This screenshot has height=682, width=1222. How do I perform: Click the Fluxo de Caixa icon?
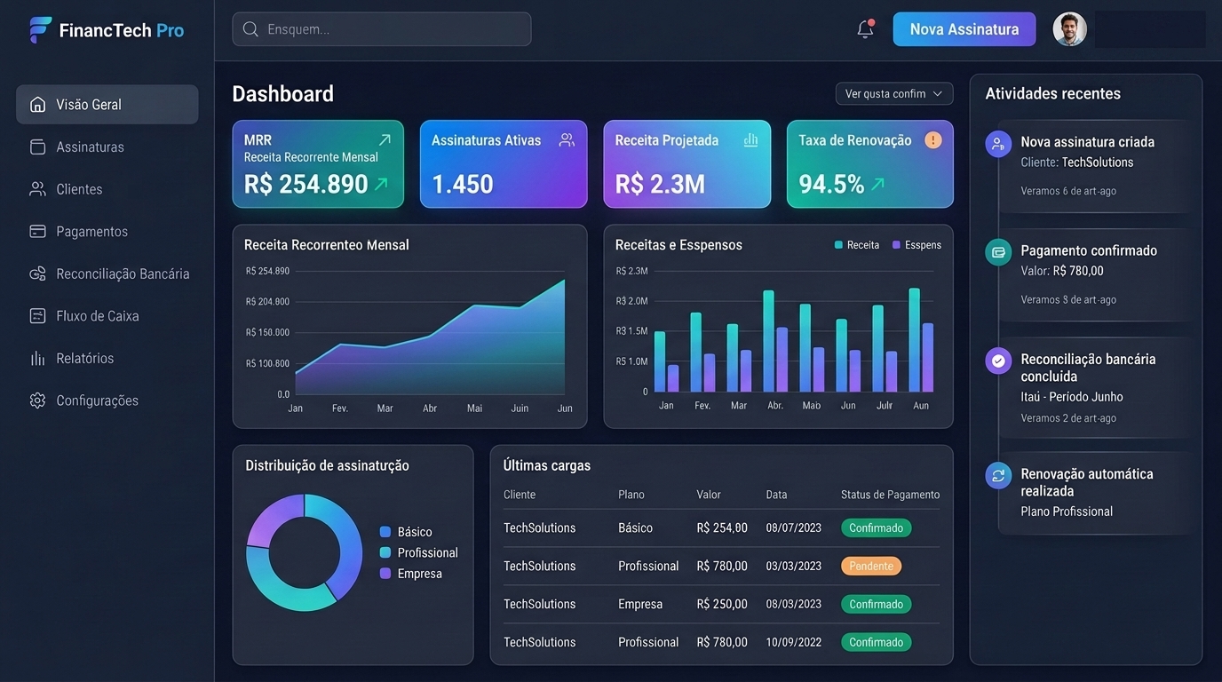37,315
